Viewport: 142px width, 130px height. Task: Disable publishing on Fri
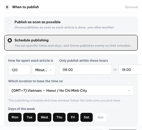coord(73,117)
